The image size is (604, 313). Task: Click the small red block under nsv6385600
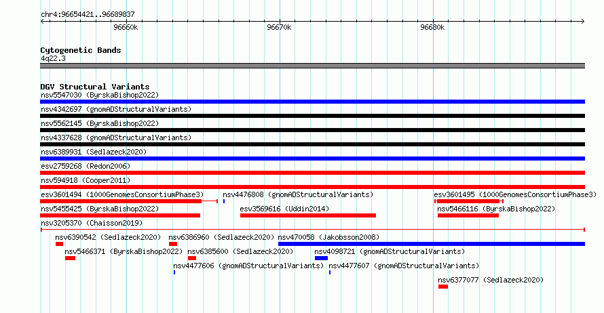(192, 258)
